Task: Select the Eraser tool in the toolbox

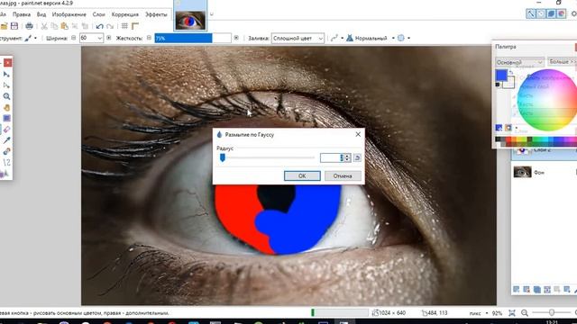Action: tap(6, 130)
